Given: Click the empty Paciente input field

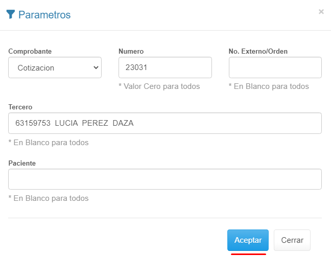Looking at the screenshot, I should 165,179.
